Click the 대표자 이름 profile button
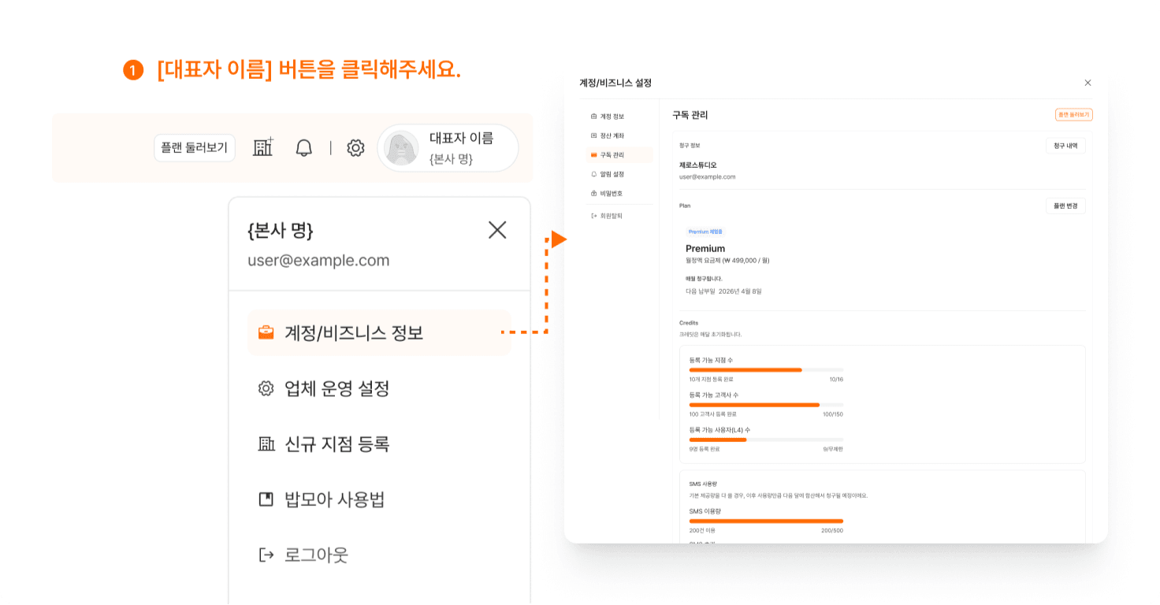The height and width of the screenshot is (605, 1160). click(x=448, y=147)
